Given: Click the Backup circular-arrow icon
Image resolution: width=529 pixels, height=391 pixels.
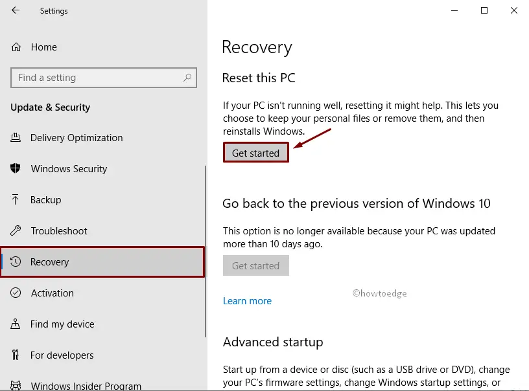Looking at the screenshot, I should tap(16, 199).
